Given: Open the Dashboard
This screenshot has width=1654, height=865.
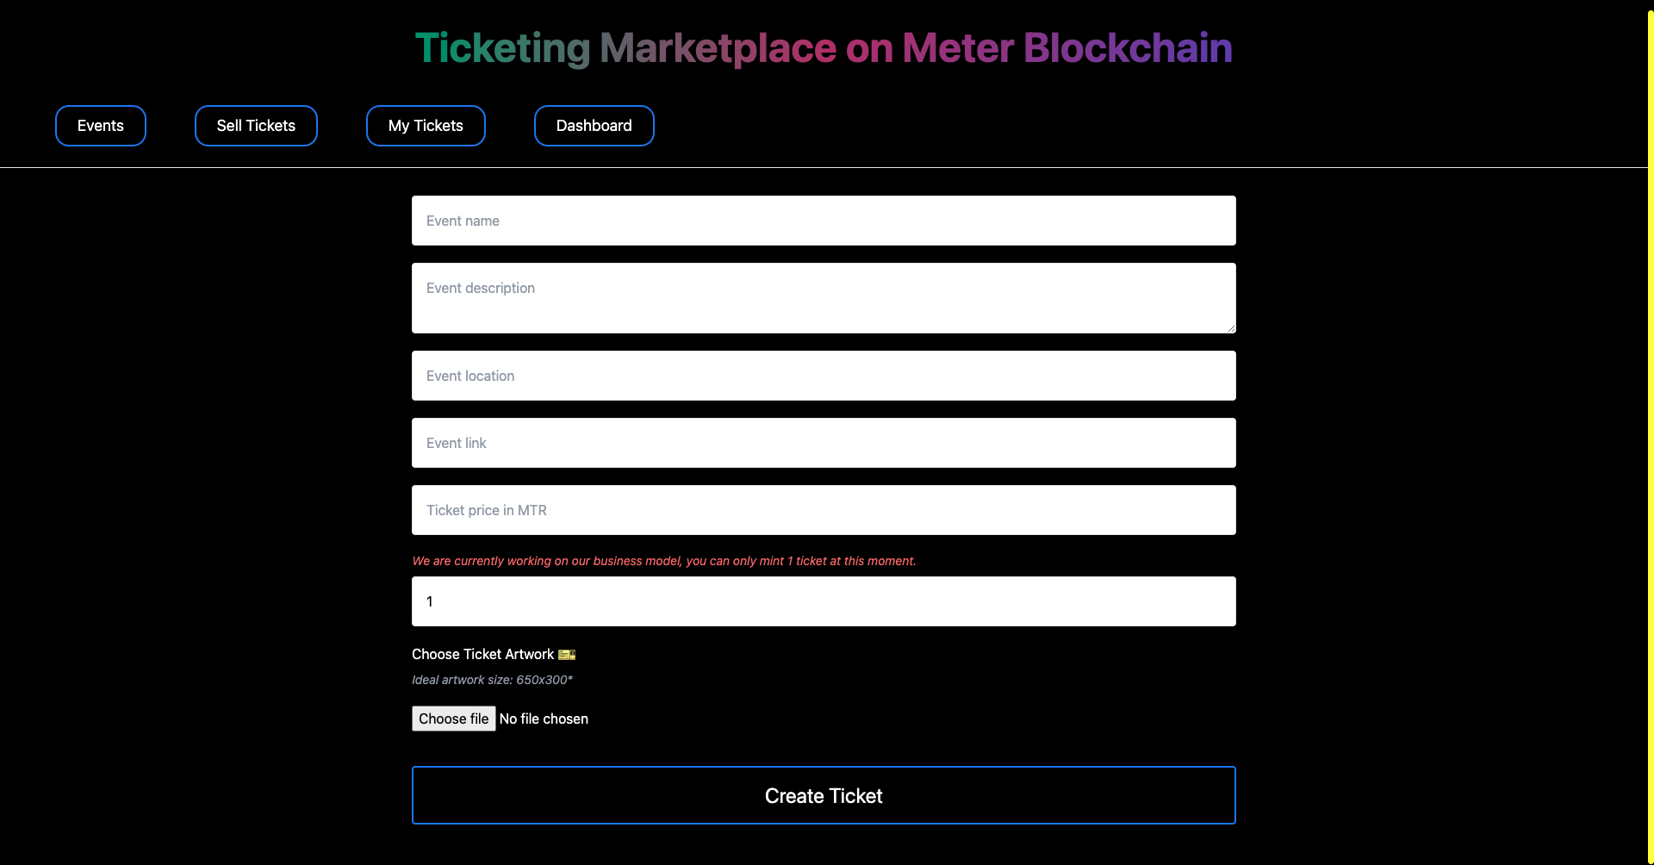Looking at the screenshot, I should coord(594,126).
